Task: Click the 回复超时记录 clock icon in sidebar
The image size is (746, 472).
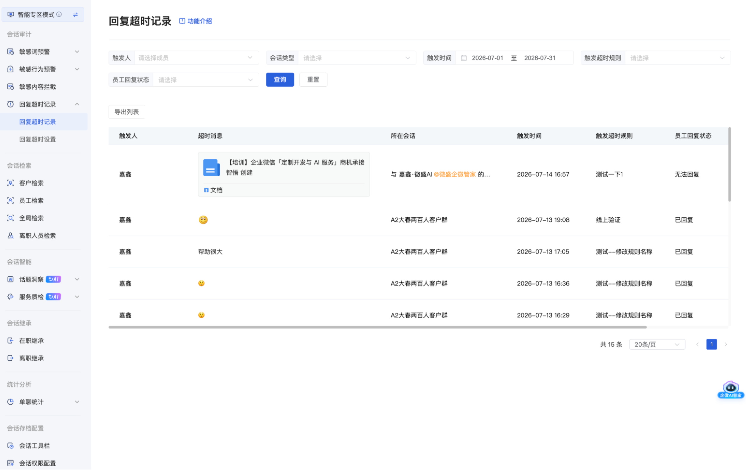Action: click(x=10, y=104)
